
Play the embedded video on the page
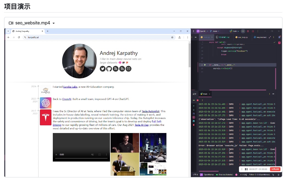[57, 155]
